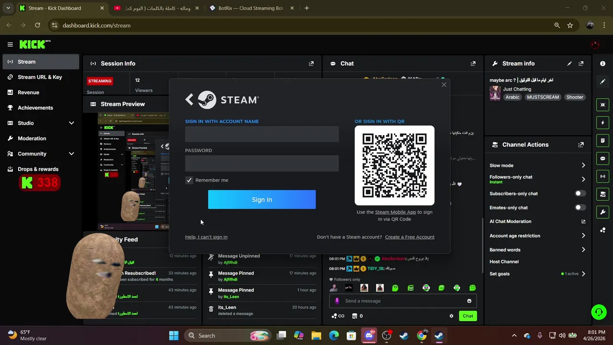Close the Steam sign-in dialog
The width and height of the screenshot is (613, 345).
tap(444, 85)
